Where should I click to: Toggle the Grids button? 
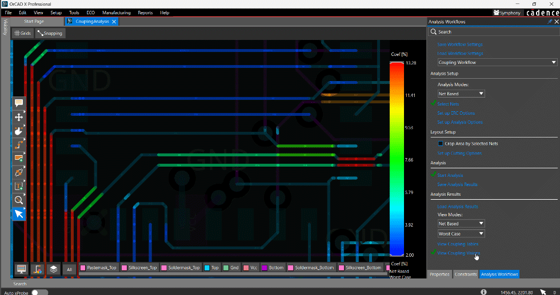tap(23, 33)
